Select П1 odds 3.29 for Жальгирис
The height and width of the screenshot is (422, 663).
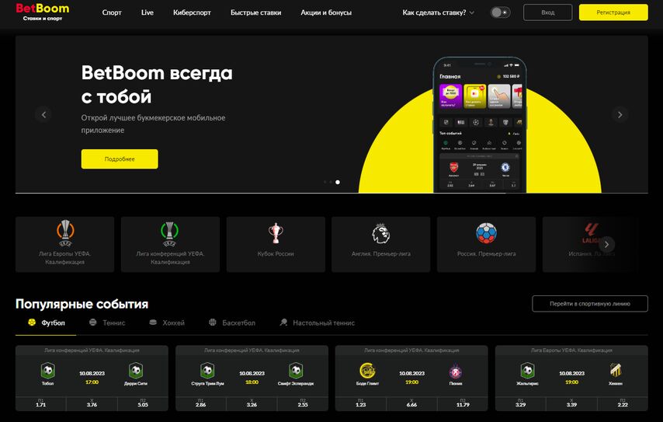pyautogui.click(x=520, y=403)
